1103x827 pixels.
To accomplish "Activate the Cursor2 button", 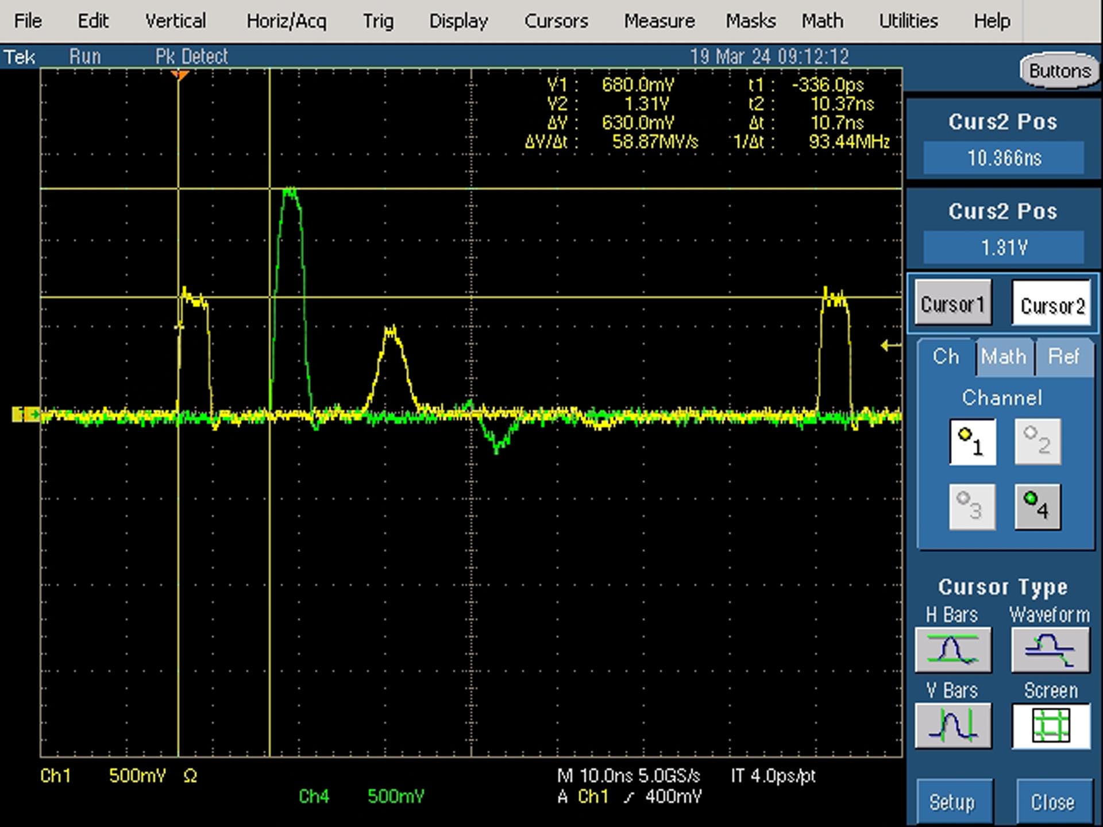I will pos(1051,303).
